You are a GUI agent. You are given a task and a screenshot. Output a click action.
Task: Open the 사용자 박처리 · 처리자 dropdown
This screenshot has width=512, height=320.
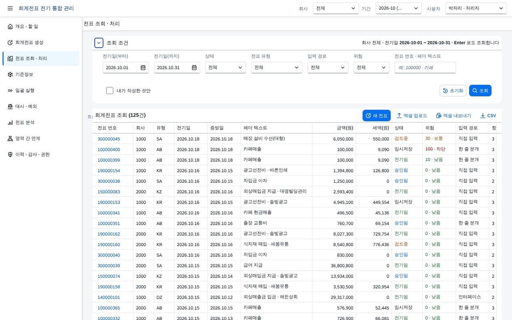476,8
